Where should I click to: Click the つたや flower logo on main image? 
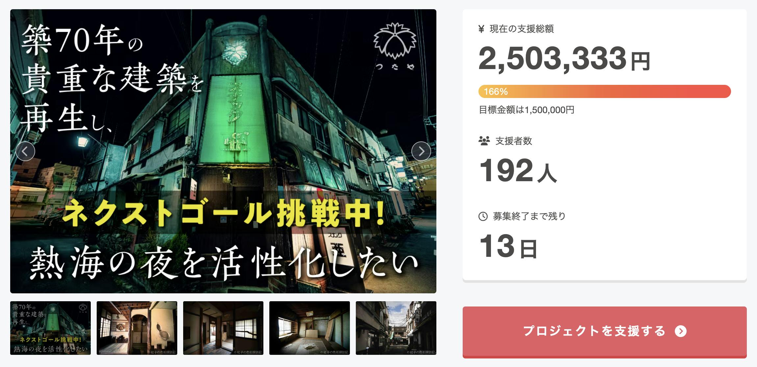395,46
